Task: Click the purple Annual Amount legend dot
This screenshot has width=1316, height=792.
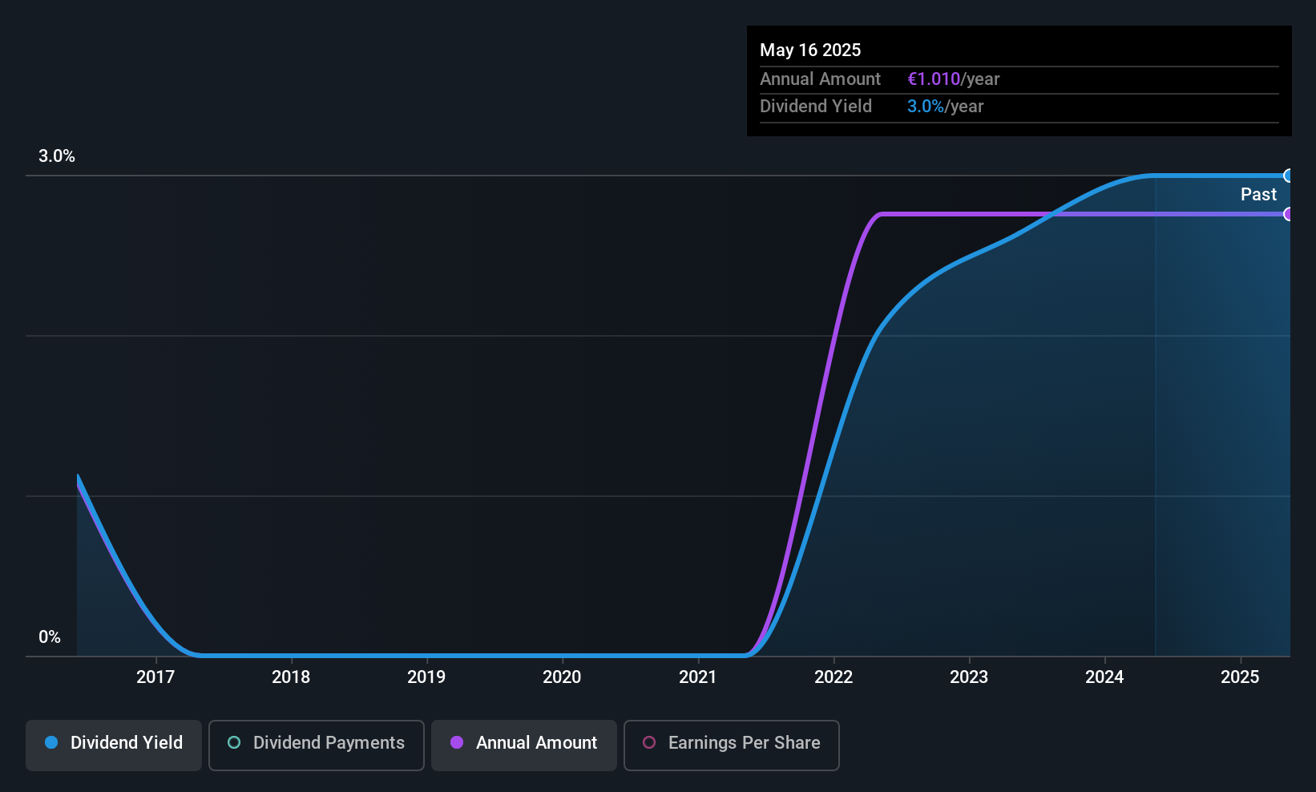Action: [457, 742]
